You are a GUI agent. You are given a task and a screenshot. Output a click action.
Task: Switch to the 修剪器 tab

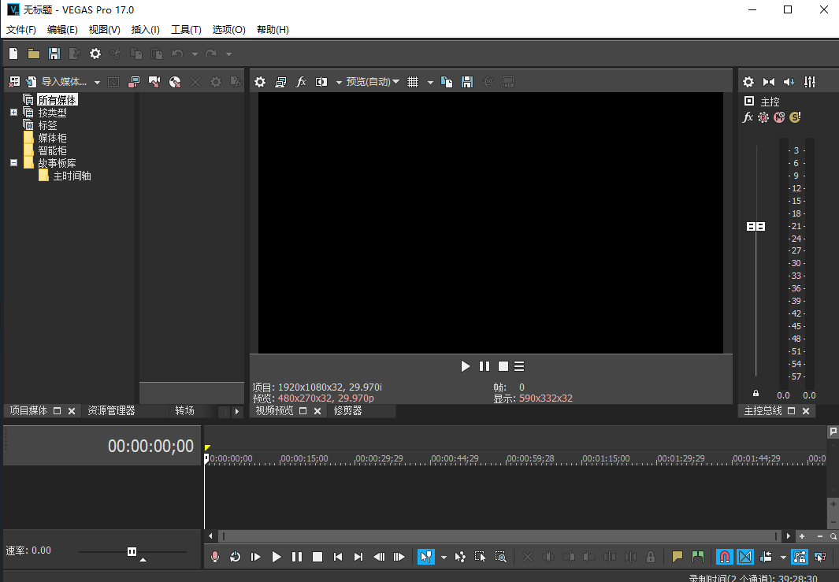tap(347, 411)
